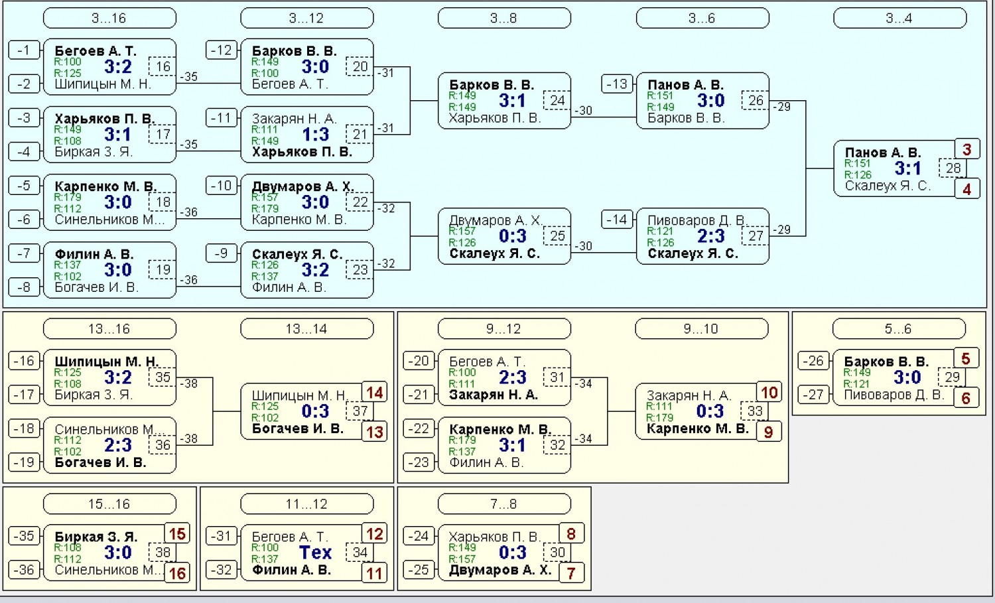995x603 pixels.
Task: Click the 3...12 round header
Action: [x=307, y=18]
